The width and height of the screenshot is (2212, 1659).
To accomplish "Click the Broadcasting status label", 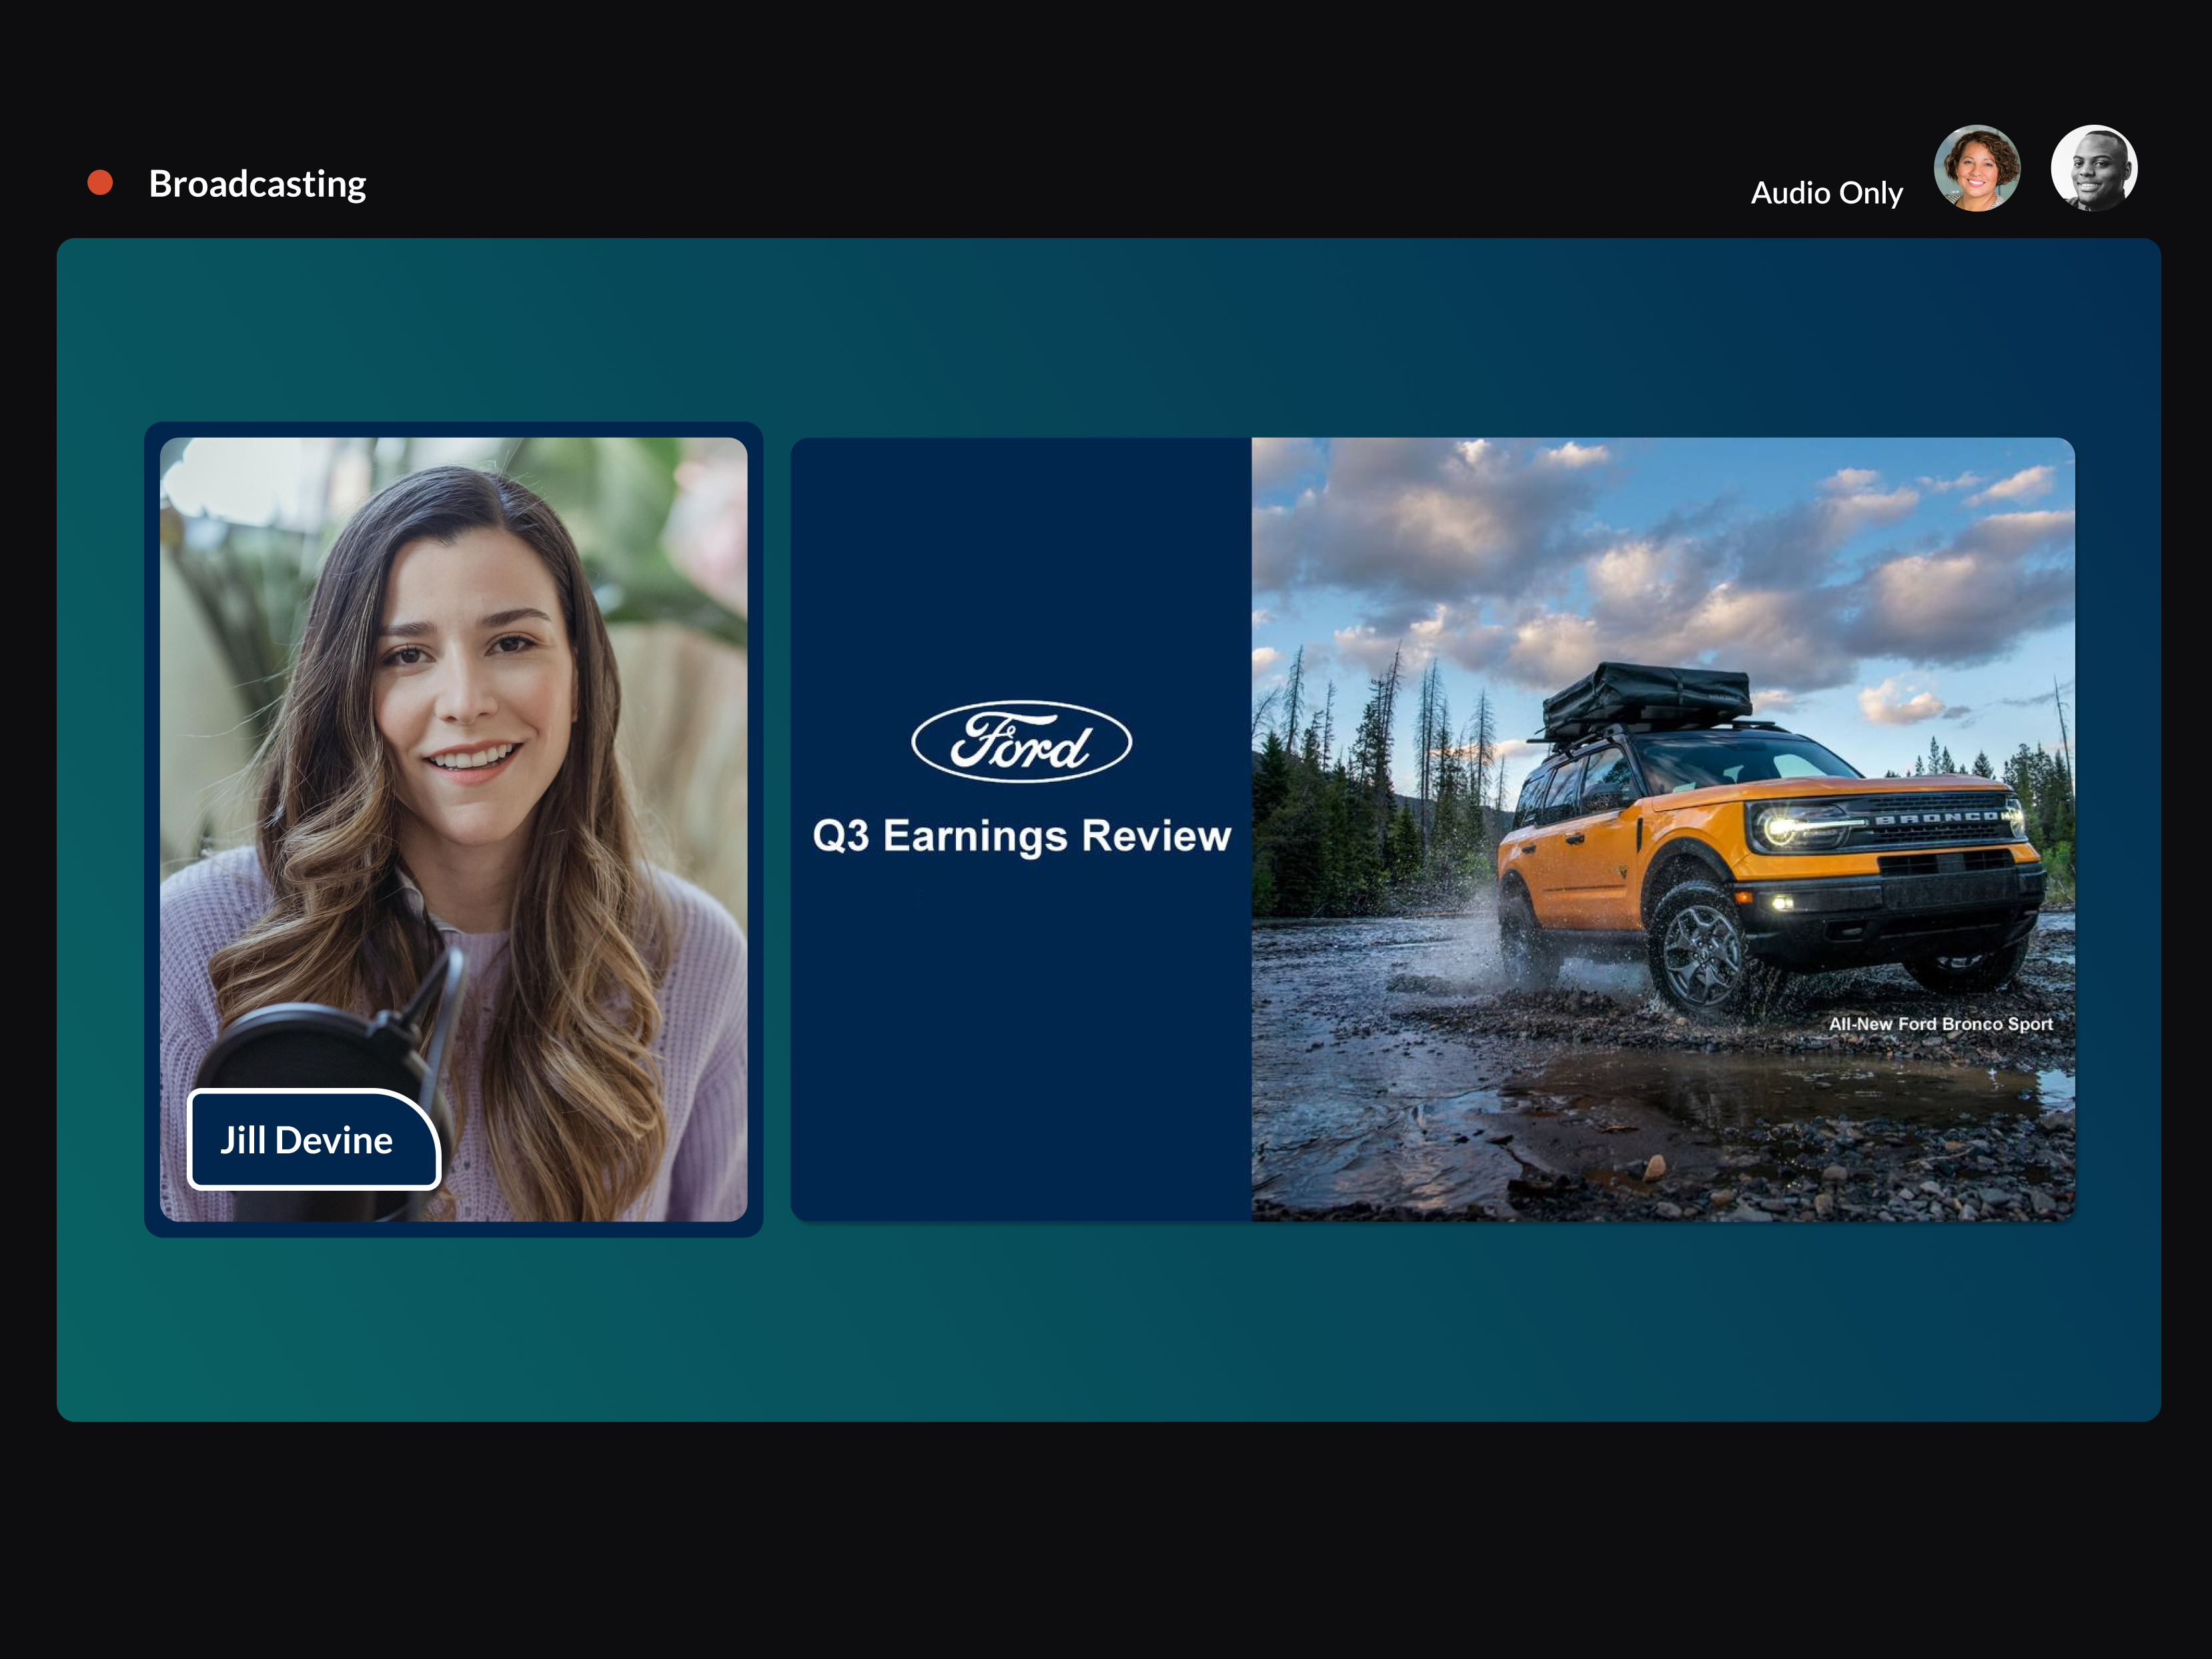I will pyautogui.click(x=257, y=184).
